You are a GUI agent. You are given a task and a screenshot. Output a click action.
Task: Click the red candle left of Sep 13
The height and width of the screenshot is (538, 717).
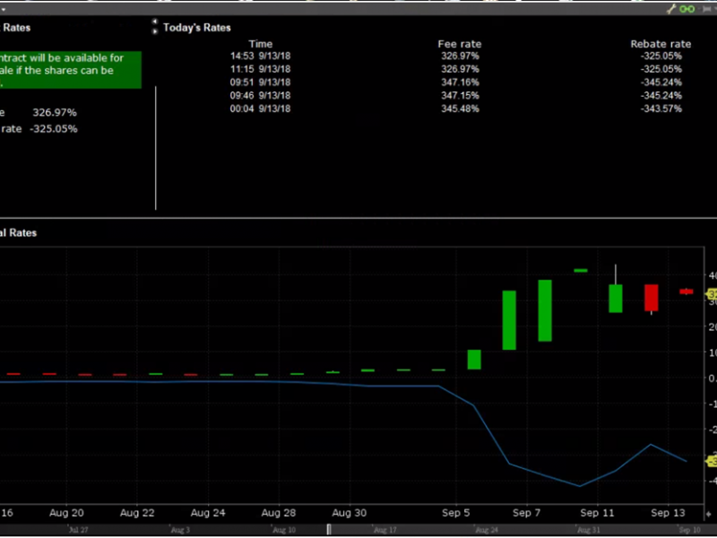click(652, 298)
